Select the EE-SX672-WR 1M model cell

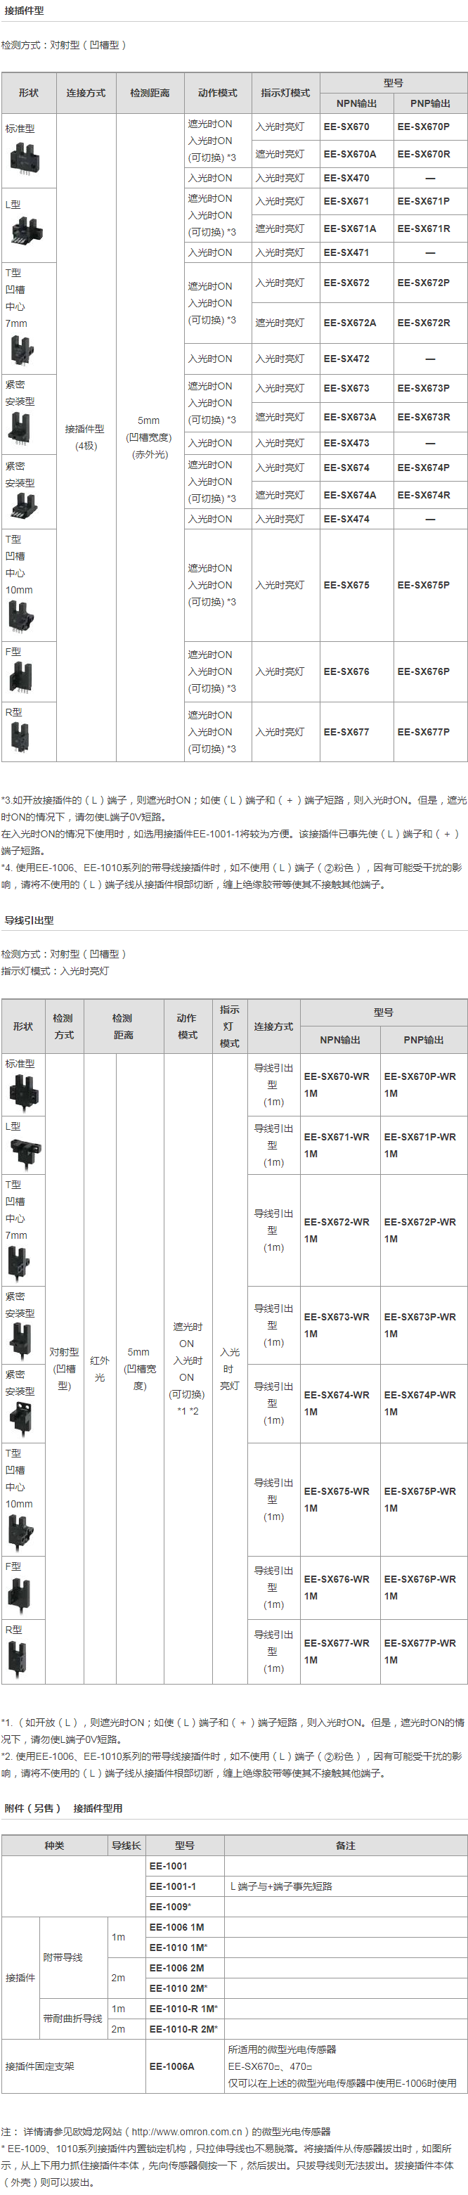(x=339, y=1230)
